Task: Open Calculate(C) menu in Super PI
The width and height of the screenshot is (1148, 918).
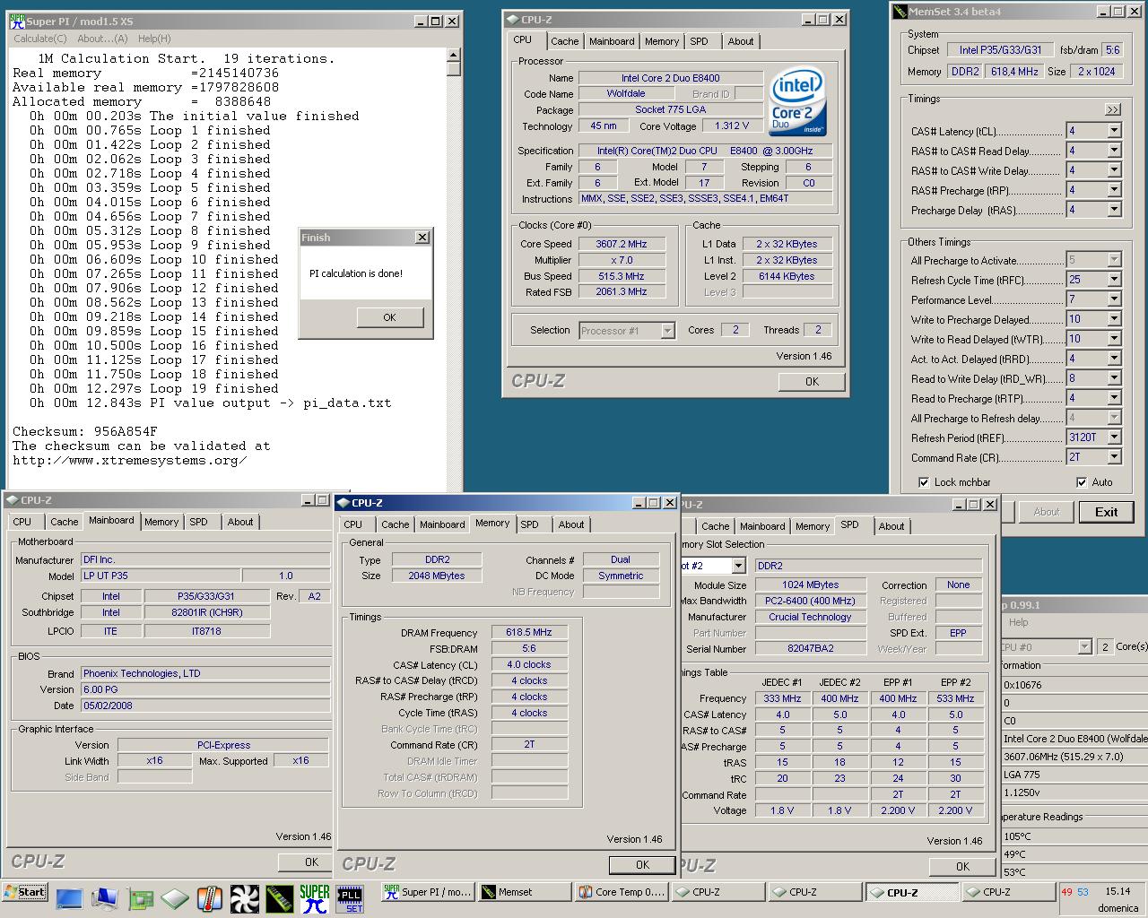Action: pyautogui.click(x=39, y=39)
